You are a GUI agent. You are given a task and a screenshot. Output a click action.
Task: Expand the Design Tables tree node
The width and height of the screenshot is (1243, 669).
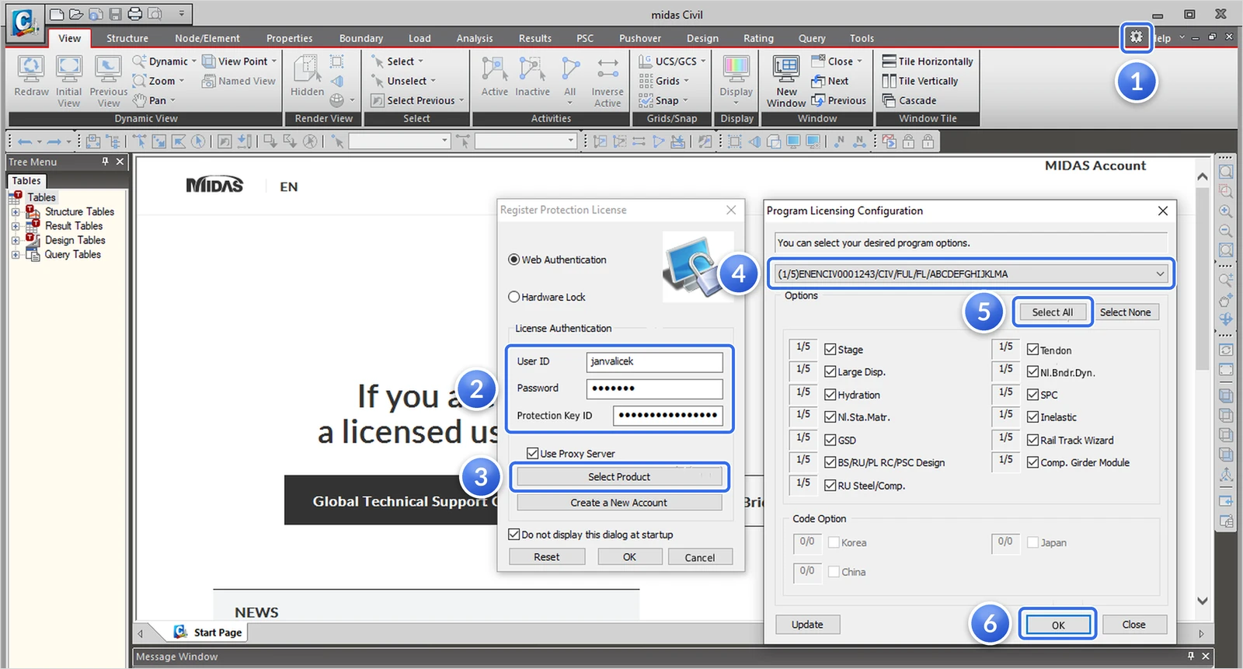click(x=15, y=240)
